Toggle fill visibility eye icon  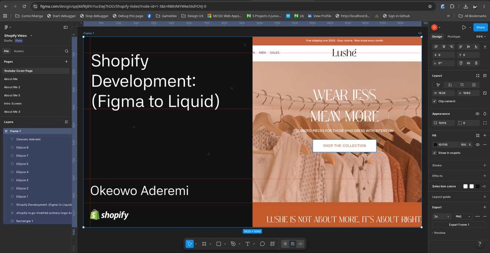477,144
